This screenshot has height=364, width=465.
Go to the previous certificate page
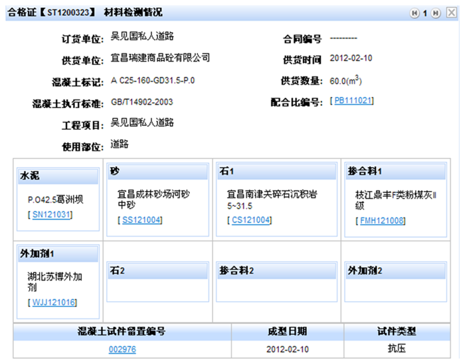[x=415, y=13]
